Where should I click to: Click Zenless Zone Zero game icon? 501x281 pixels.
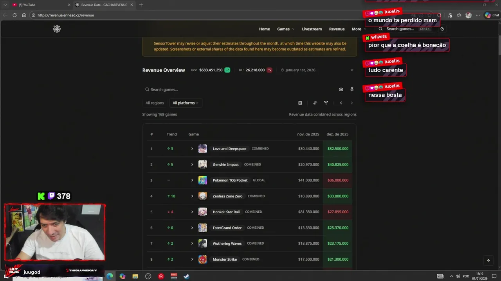(202, 196)
